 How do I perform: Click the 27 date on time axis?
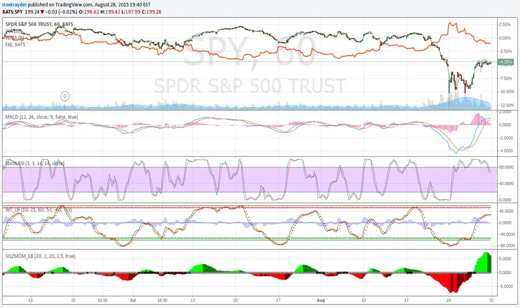[x=278, y=300]
